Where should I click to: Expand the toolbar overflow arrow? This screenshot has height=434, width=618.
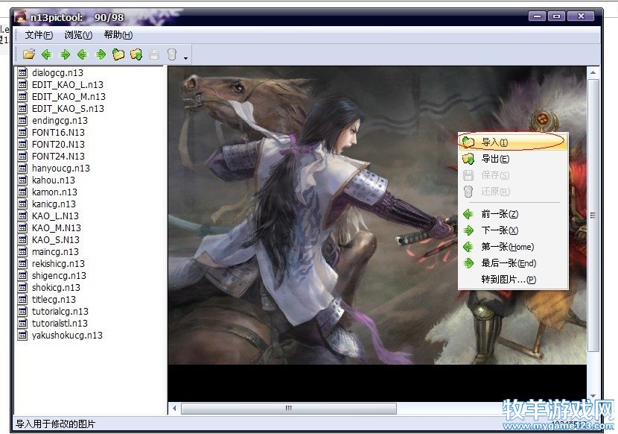(185, 58)
